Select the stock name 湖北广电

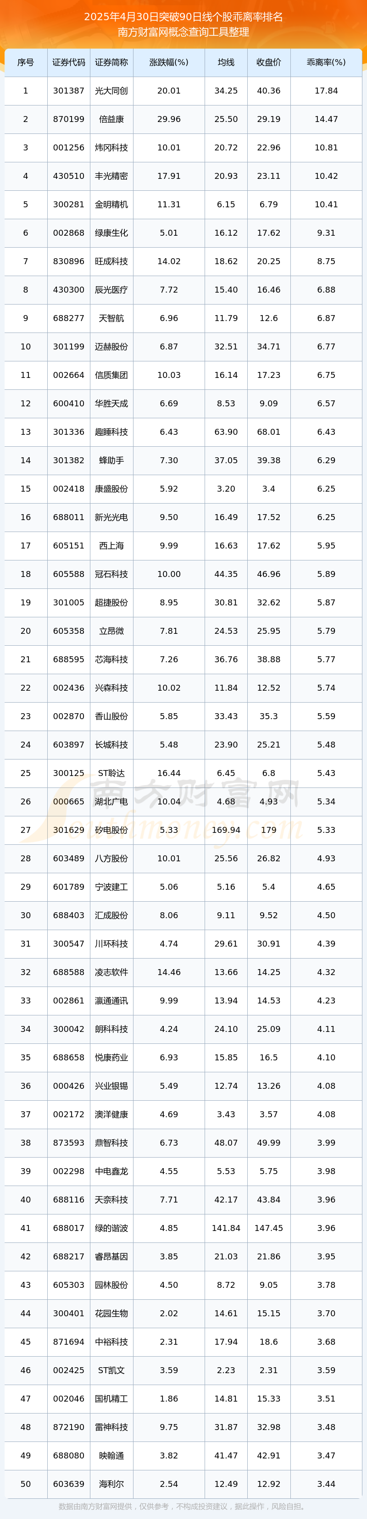(111, 801)
